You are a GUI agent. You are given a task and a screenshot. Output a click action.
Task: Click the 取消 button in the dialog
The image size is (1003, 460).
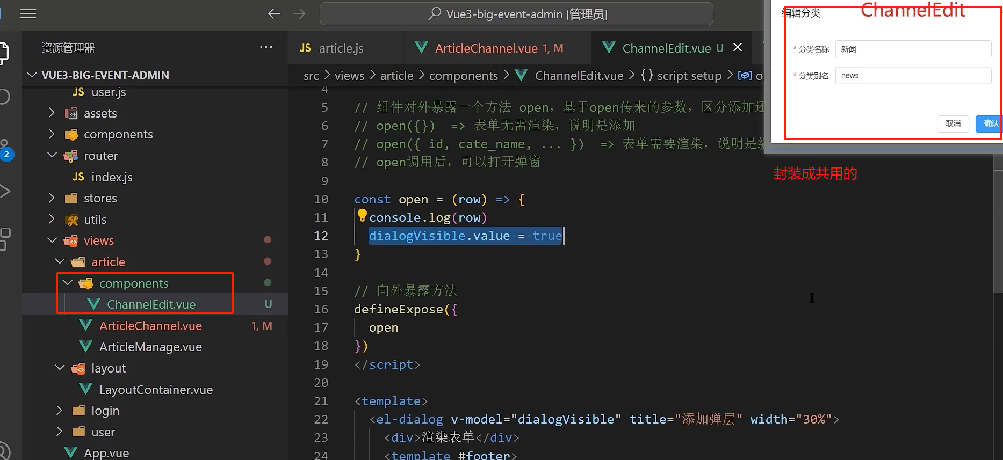click(953, 124)
